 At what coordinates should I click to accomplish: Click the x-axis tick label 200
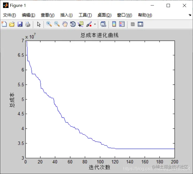(175, 162)
